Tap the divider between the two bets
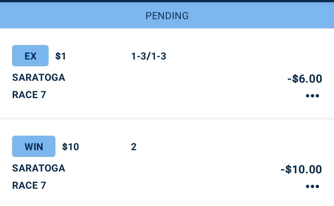This screenshot has height=206, width=334. 167,118
